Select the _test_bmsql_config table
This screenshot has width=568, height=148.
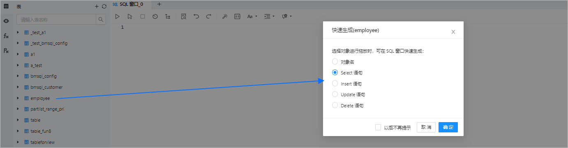tap(49, 43)
